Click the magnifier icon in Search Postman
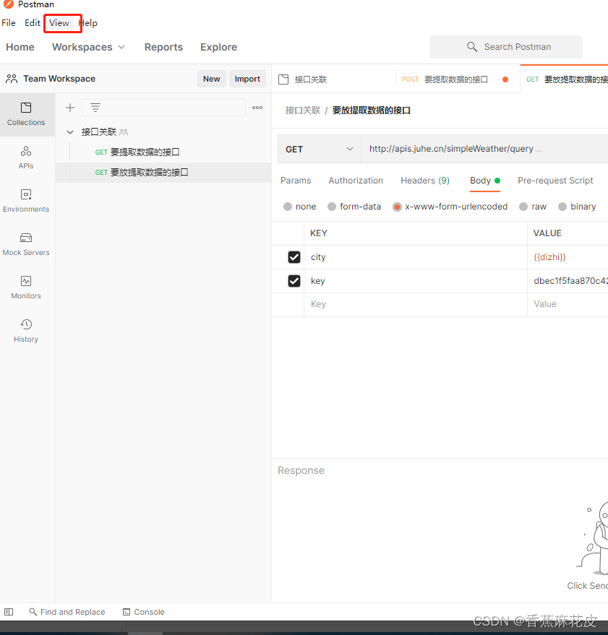The image size is (608, 635). coord(472,46)
